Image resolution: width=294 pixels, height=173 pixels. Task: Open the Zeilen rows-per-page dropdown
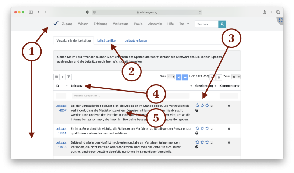click(x=236, y=77)
